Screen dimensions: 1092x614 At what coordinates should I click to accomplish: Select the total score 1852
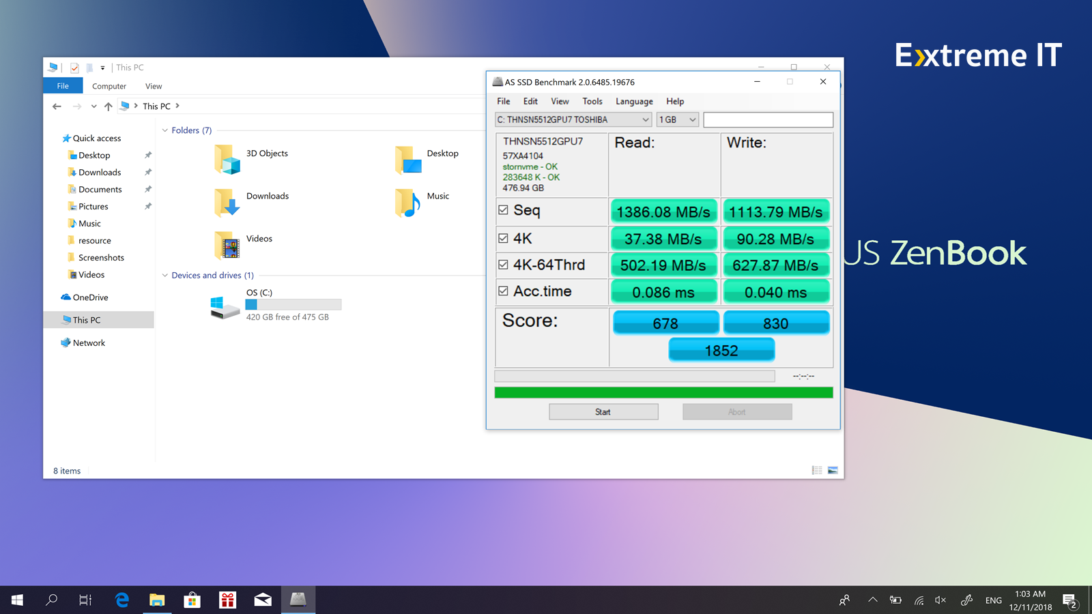click(x=721, y=350)
